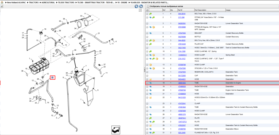Screen dimensions: 279x135
Task: Sort by Part Description column header
Action: [x=210, y=10]
